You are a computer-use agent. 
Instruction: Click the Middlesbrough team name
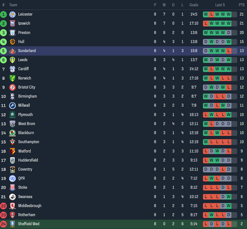[x=30, y=206]
